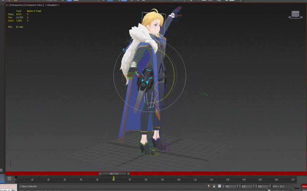Open the Consistent Colors shading menu
This screenshot has height=191, width=307.
34,5
